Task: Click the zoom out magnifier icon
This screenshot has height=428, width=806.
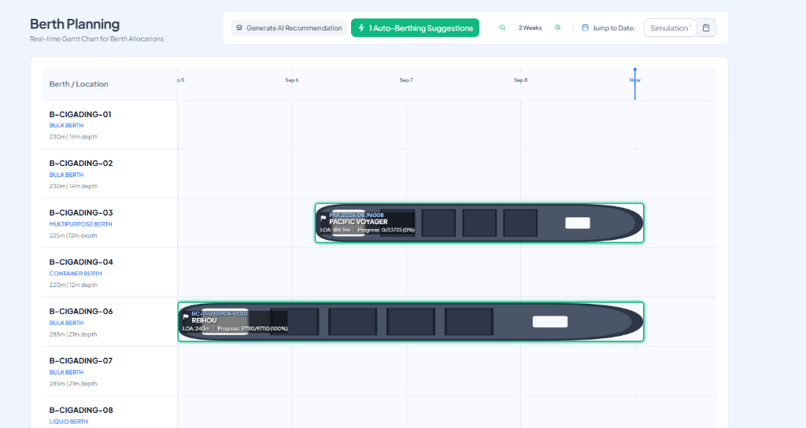Action: pyautogui.click(x=502, y=28)
